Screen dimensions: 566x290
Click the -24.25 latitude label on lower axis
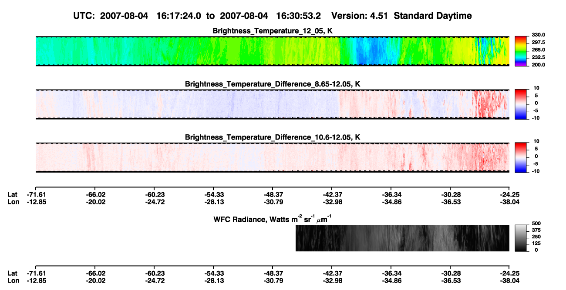[509, 273]
